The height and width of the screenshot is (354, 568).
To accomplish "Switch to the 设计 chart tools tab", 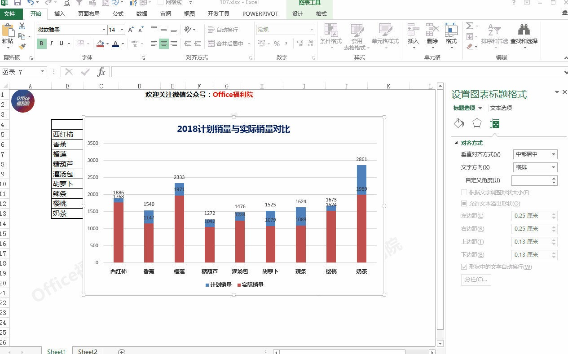I will [298, 14].
